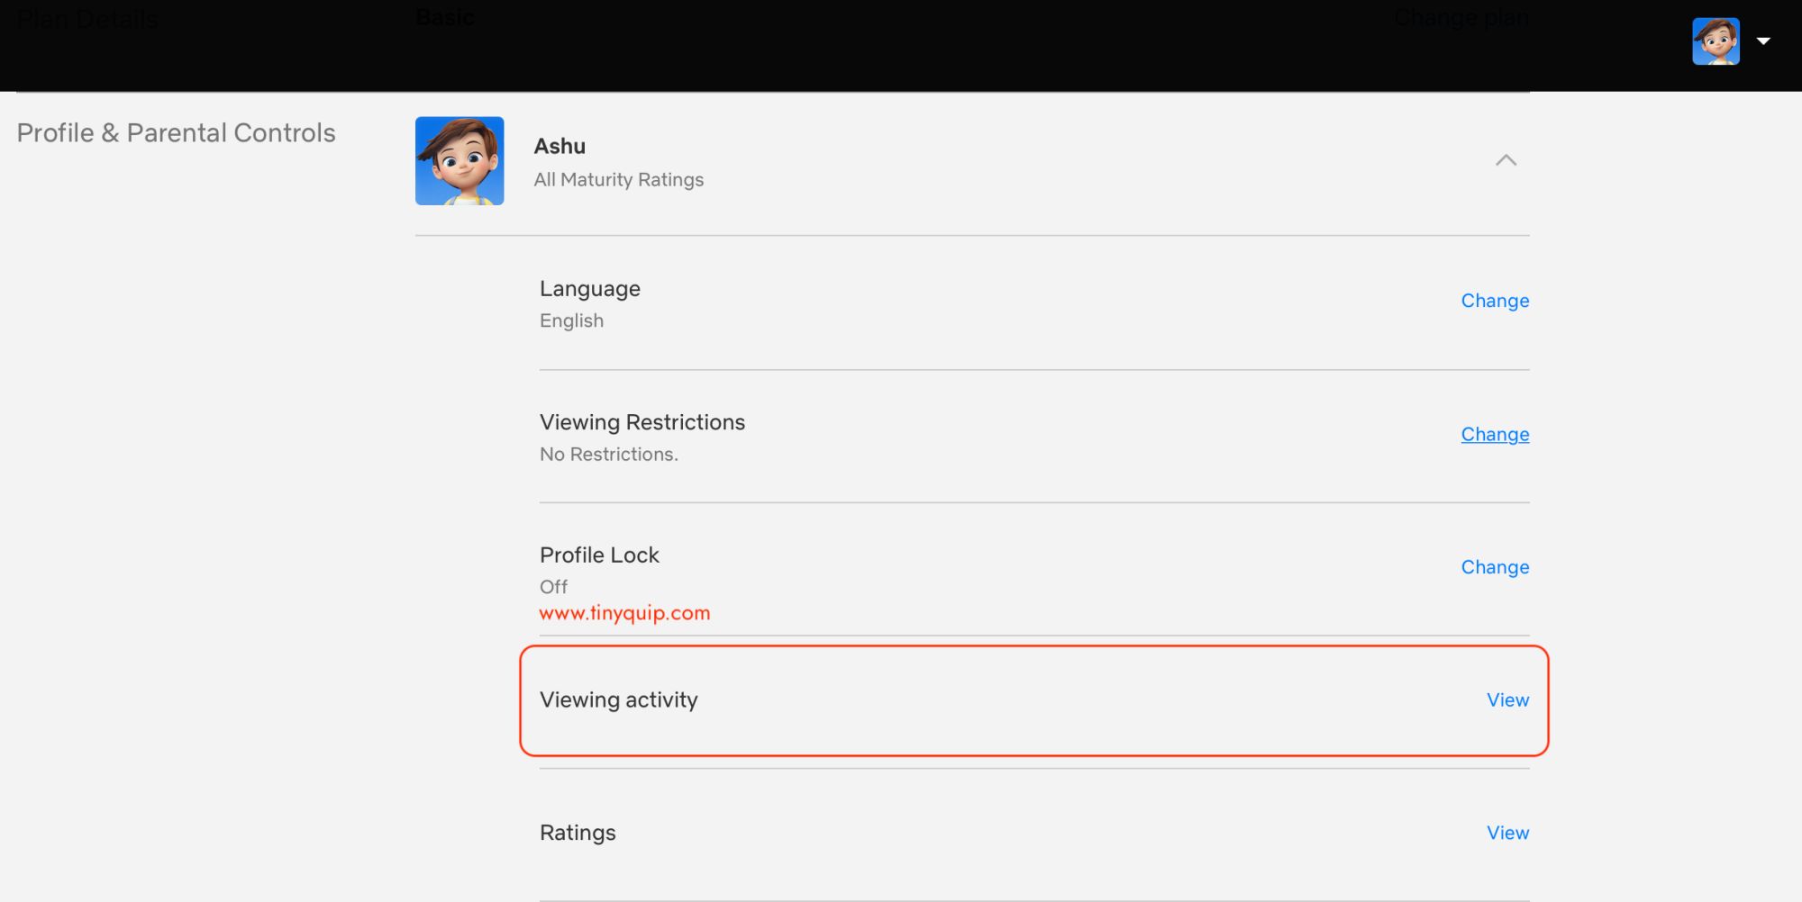Select the Basic plan label
1802x902 pixels.
click(444, 17)
